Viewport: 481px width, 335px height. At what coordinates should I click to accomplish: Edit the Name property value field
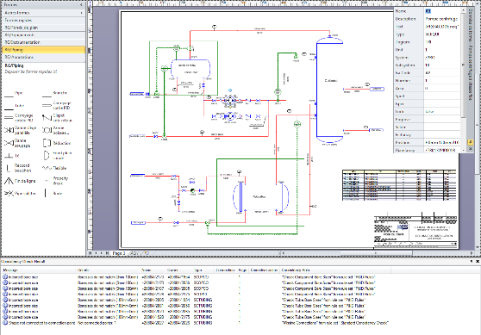[442, 11]
